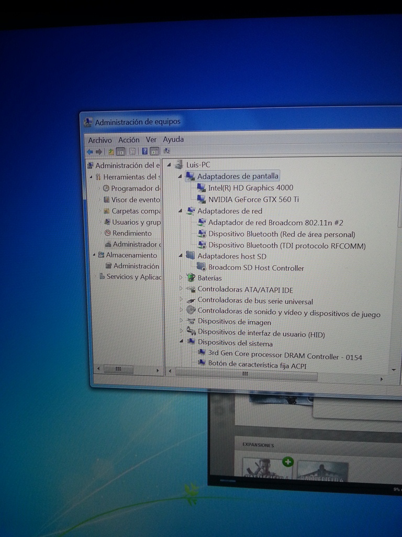Click the Programador clock icon in left tree

(106, 188)
